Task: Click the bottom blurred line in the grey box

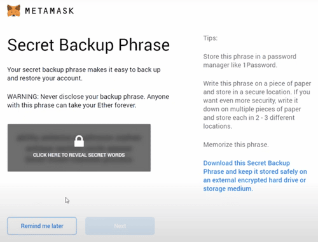Action: [x=79, y=160]
